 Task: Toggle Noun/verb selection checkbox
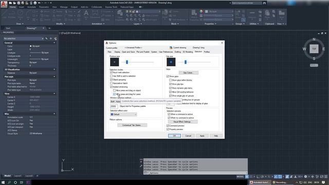pyautogui.click(x=112, y=72)
